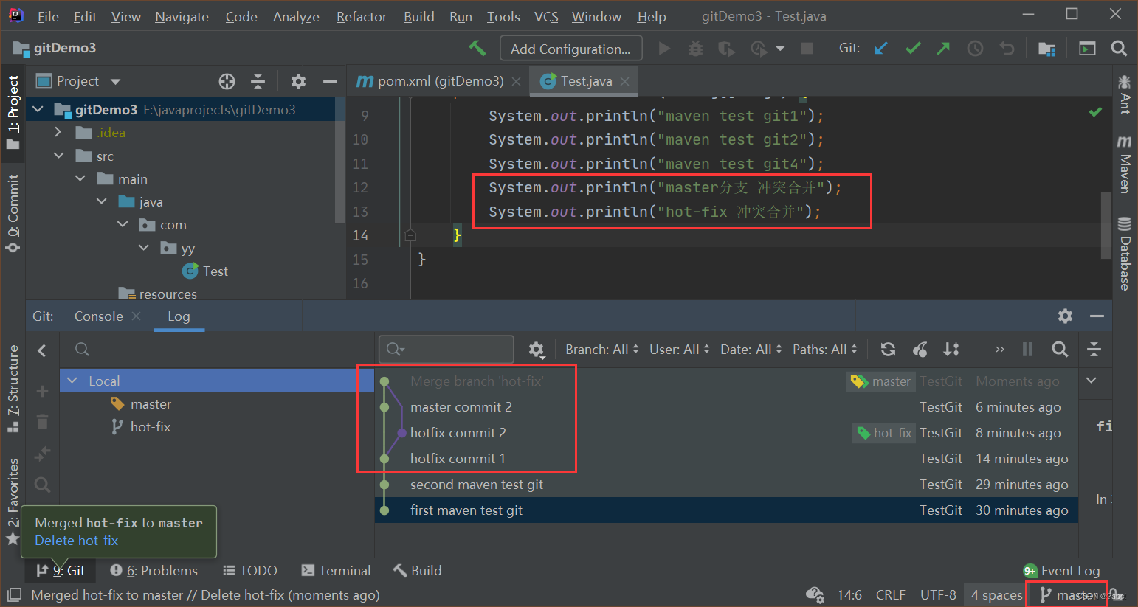The height and width of the screenshot is (607, 1138).
Task: Commit changes via the green checkmark icon
Action: (x=913, y=48)
